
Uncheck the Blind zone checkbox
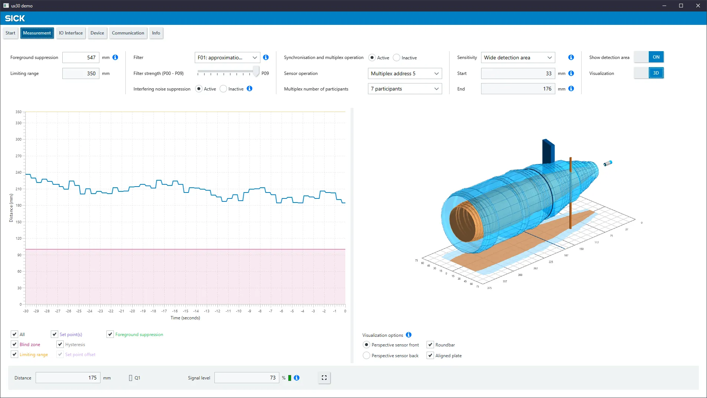14,344
